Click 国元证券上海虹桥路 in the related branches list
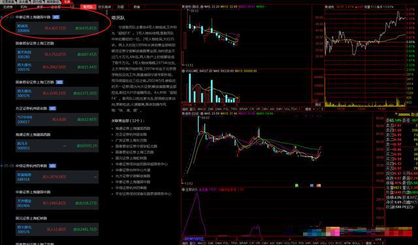Image resolution: width=418 pixels, height=245 pixels. pos(131,158)
